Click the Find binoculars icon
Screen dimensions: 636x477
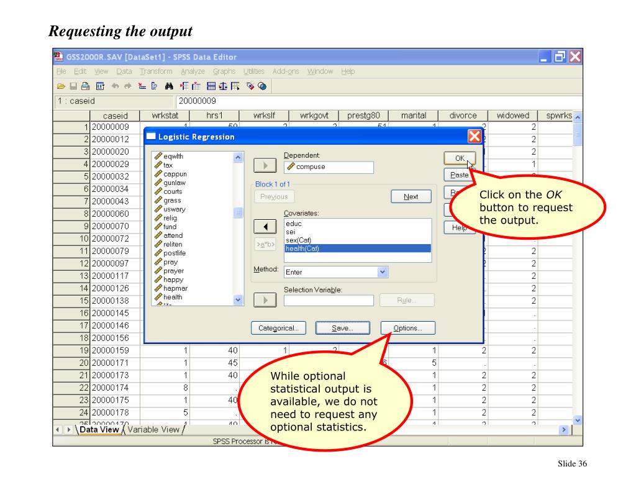(169, 86)
